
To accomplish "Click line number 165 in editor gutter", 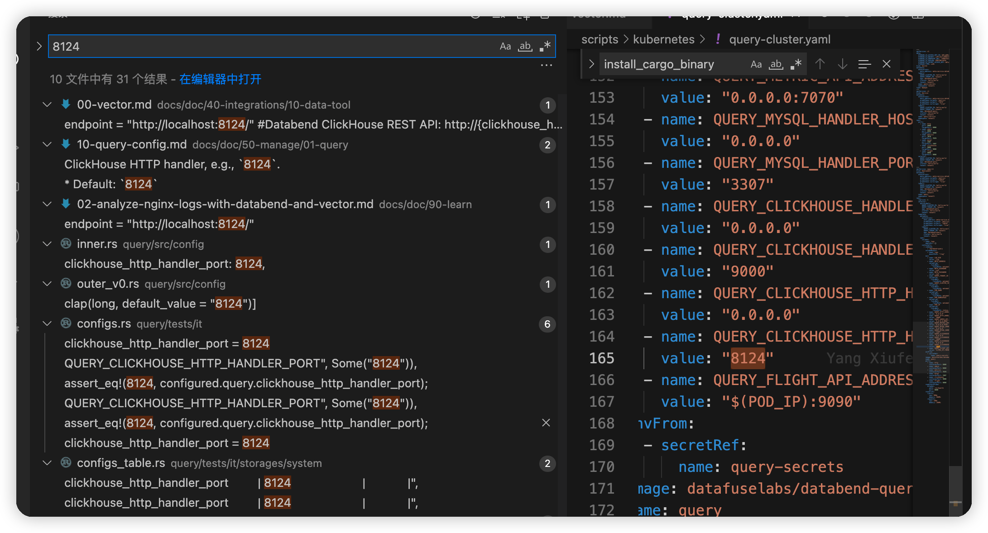I will [x=602, y=358].
